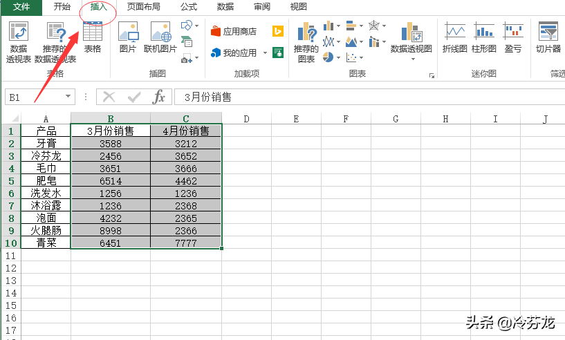This screenshot has width=565, height=340.
Task: Open the Office Store (应用商店)
Action: [234, 31]
